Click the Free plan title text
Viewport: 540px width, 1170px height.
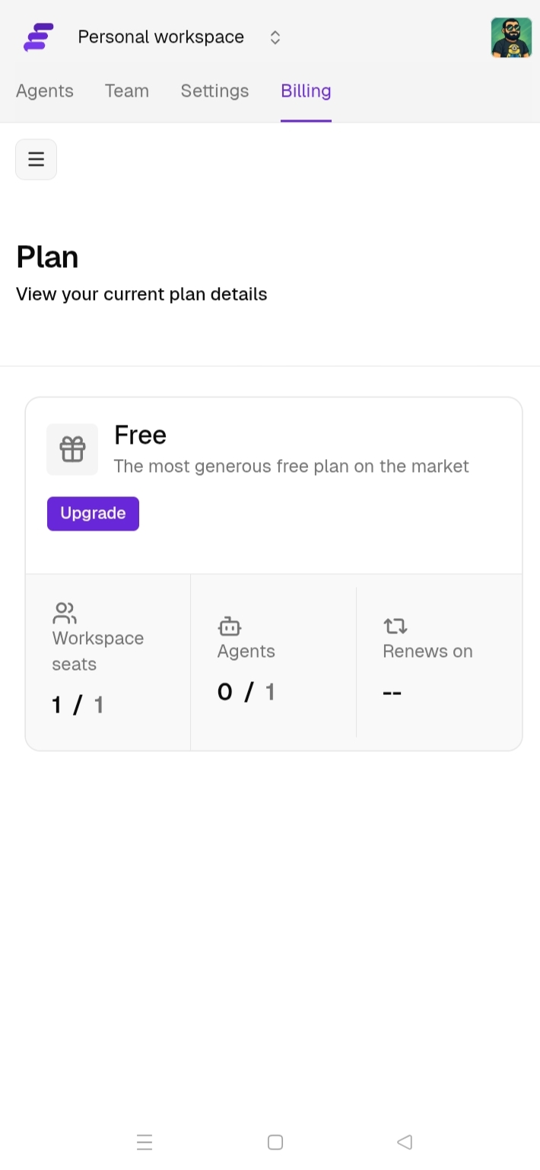pyautogui.click(x=140, y=435)
